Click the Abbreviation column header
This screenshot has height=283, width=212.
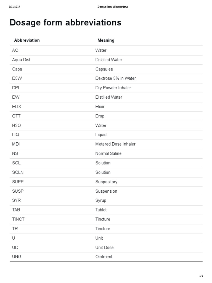coord(27,40)
